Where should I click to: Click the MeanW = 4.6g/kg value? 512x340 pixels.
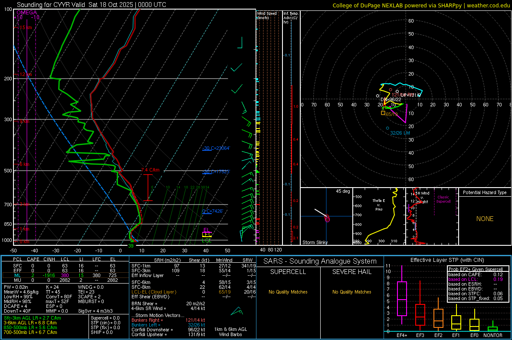(x=21, y=292)
